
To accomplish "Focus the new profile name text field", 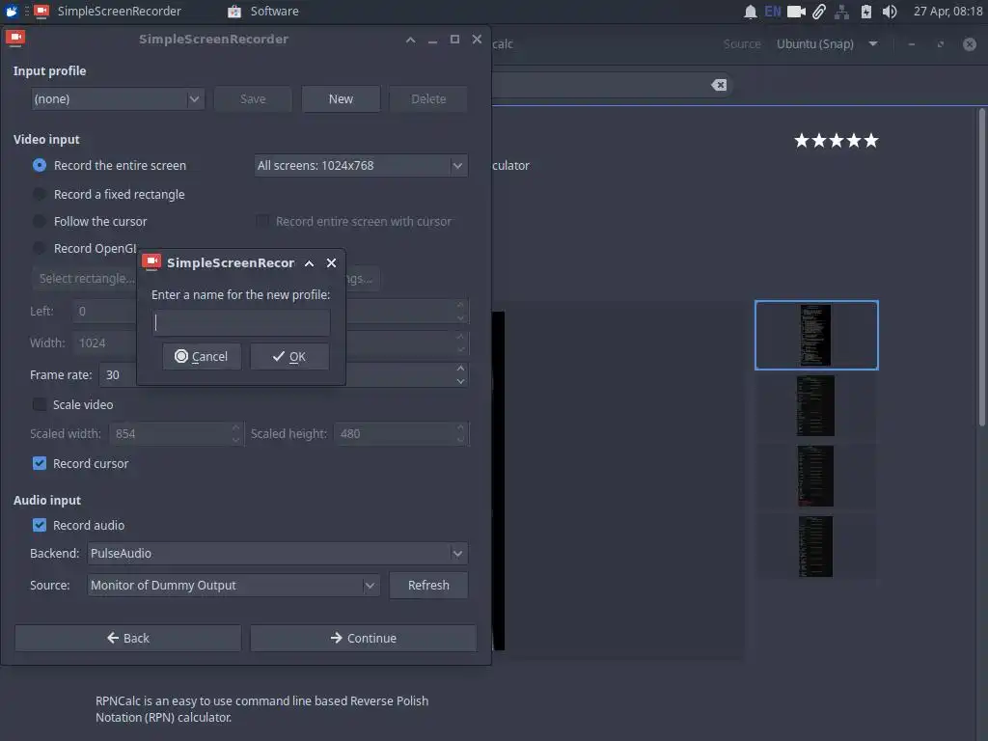I will [x=241, y=323].
